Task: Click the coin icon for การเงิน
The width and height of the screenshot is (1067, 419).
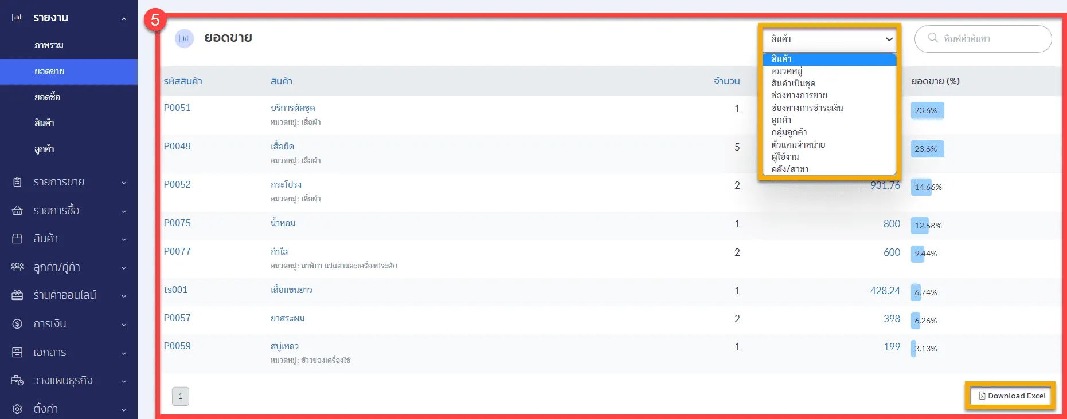Action: tap(17, 324)
